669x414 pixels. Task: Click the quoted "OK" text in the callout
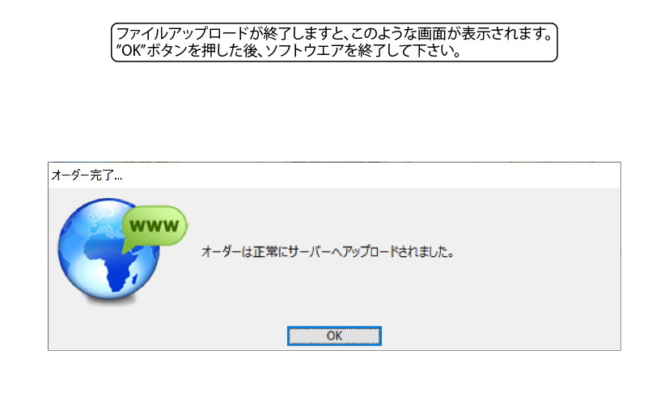131,51
